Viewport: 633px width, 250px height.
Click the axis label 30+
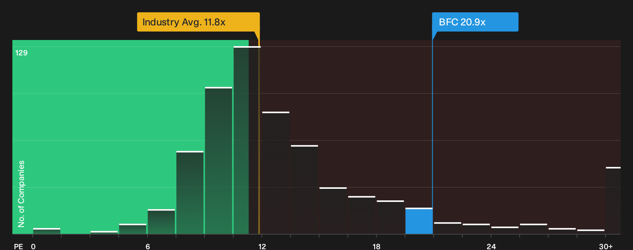[606, 247]
